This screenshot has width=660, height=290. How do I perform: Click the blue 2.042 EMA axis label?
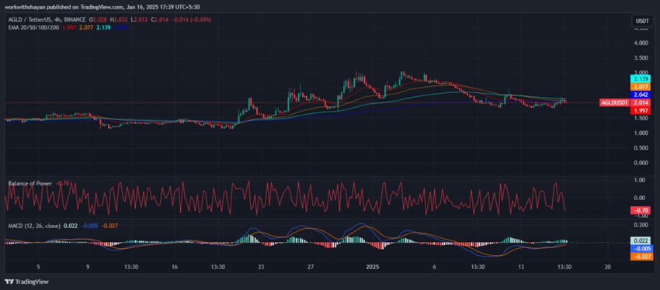coord(640,95)
